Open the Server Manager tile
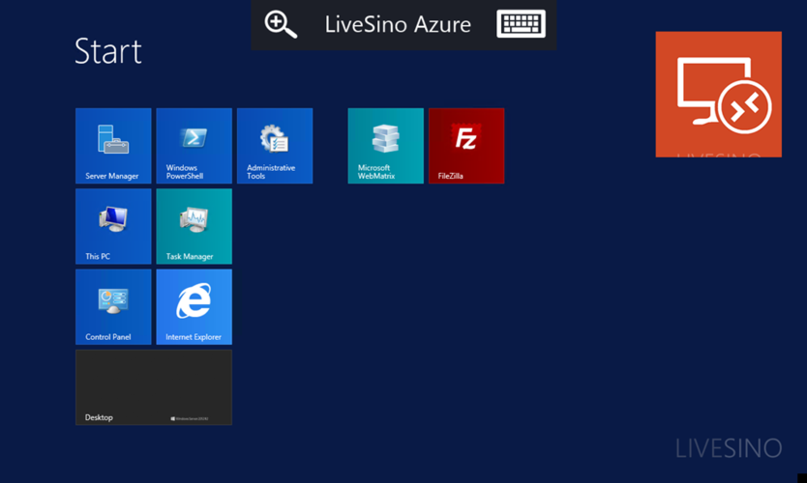Screen dimensions: 807x483 pyautogui.click(x=113, y=146)
